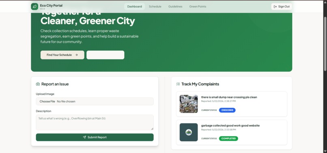Click the Eco City Portal leaf logo
Screen dimensions: 327x153
coord(34,6)
